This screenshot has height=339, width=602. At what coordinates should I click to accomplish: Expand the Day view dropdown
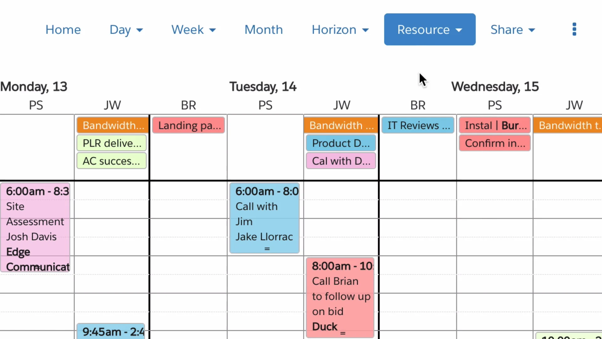tap(126, 30)
